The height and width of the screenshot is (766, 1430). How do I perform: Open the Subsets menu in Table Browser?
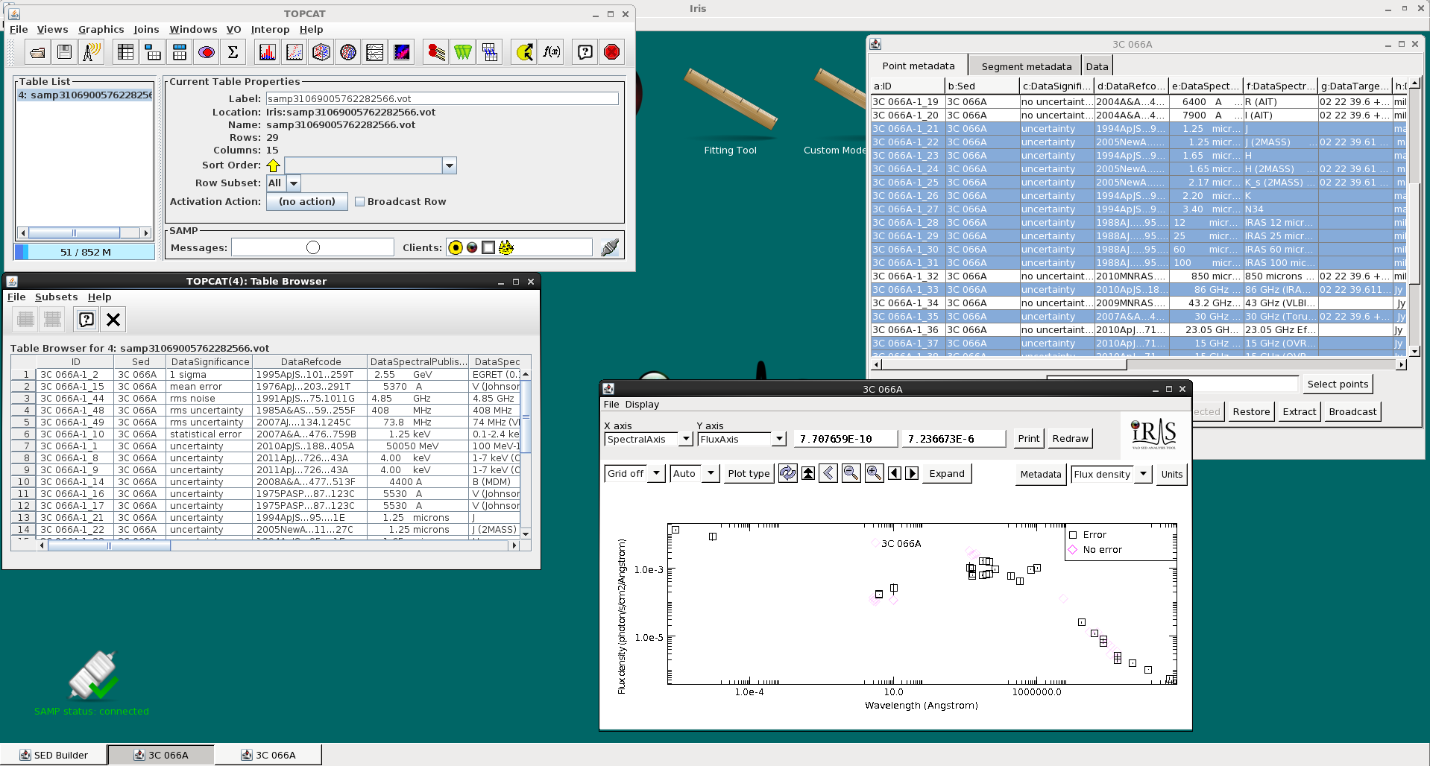point(56,297)
